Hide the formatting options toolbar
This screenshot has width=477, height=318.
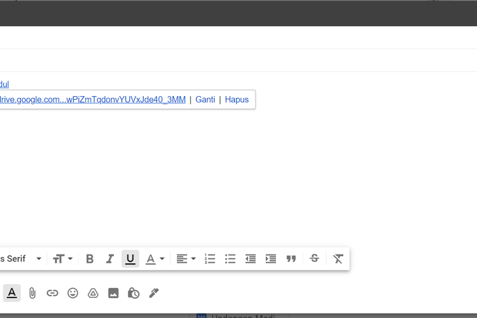coord(11,293)
